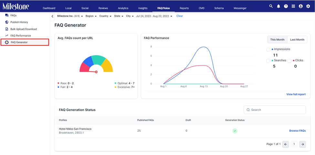The image size is (315, 155).
Task: Collapse the sidebar with the chevron arrow
Action: coord(52,16)
